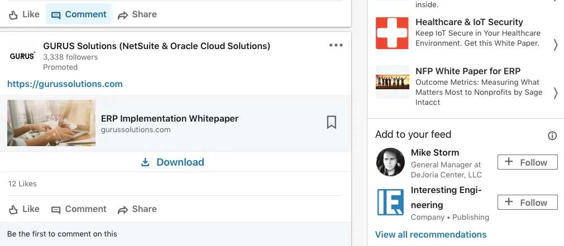564x246 pixels.
Task: Click the Company • Publishing subtitle
Action: pos(450,217)
